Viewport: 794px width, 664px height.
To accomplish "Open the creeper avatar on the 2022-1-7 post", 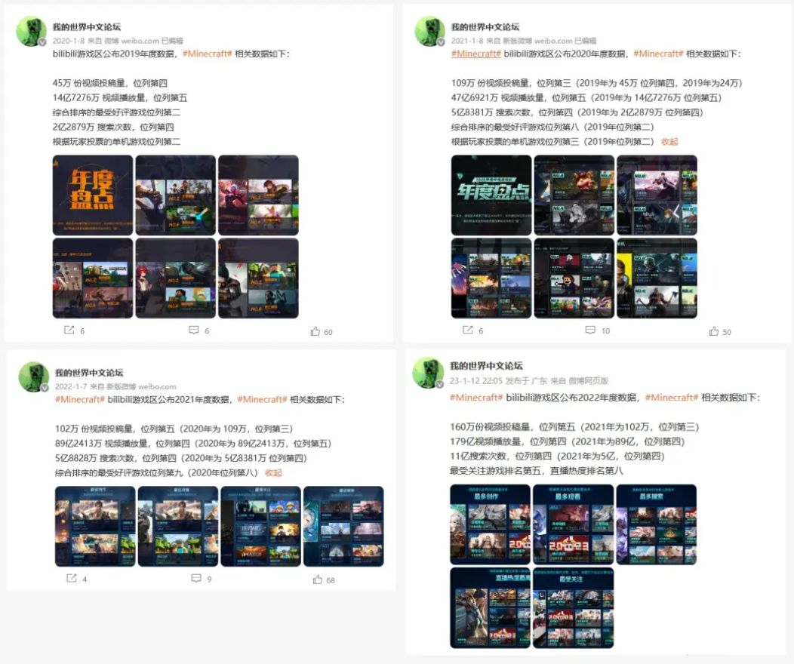I will tap(33, 377).
